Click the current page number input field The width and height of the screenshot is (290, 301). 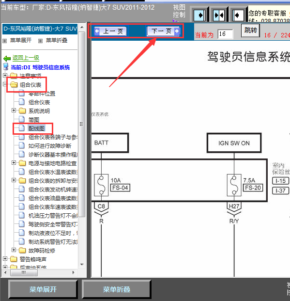click(225, 34)
